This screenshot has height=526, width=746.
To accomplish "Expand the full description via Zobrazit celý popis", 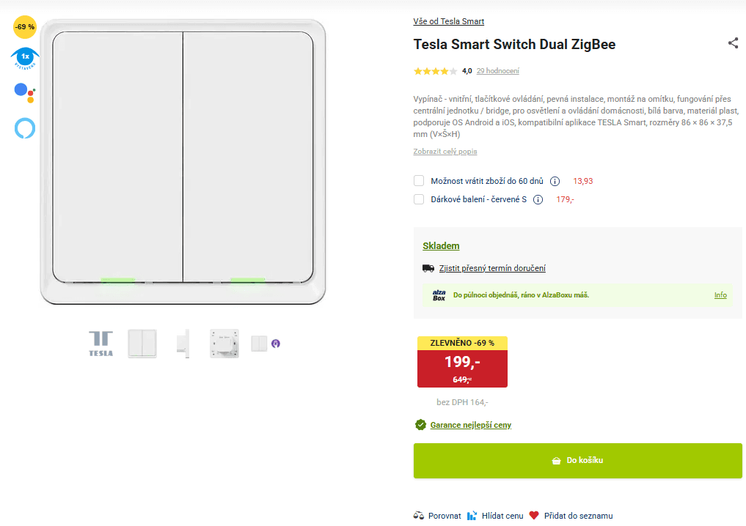I will [x=445, y=151].
